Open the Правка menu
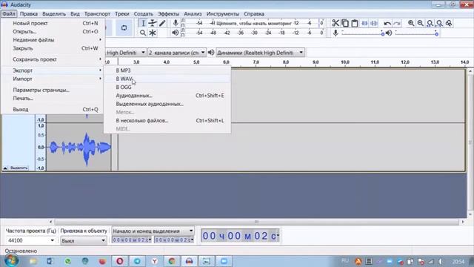474x267 pixels. pyautogui.click(x=29, y=14)
